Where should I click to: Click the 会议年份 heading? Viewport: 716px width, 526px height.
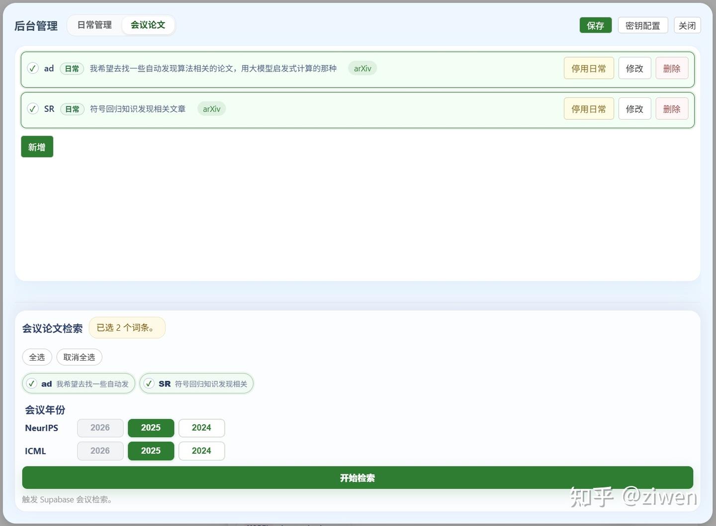click(45, 410)
